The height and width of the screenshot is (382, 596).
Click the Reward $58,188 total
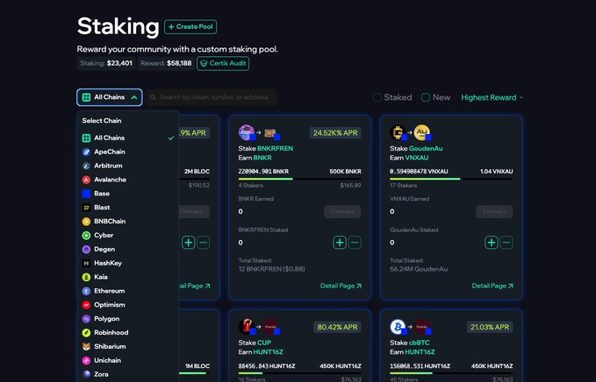pyautogui.click(x=166, y=63)
